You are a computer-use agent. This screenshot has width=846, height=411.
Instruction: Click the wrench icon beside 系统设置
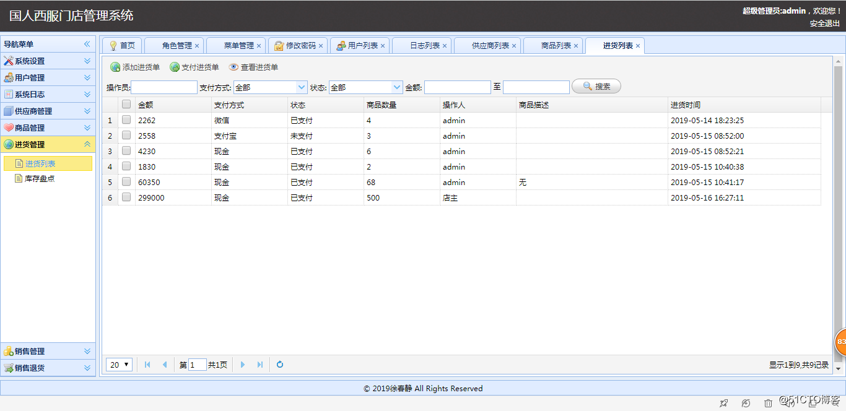[x=9, y=61]
